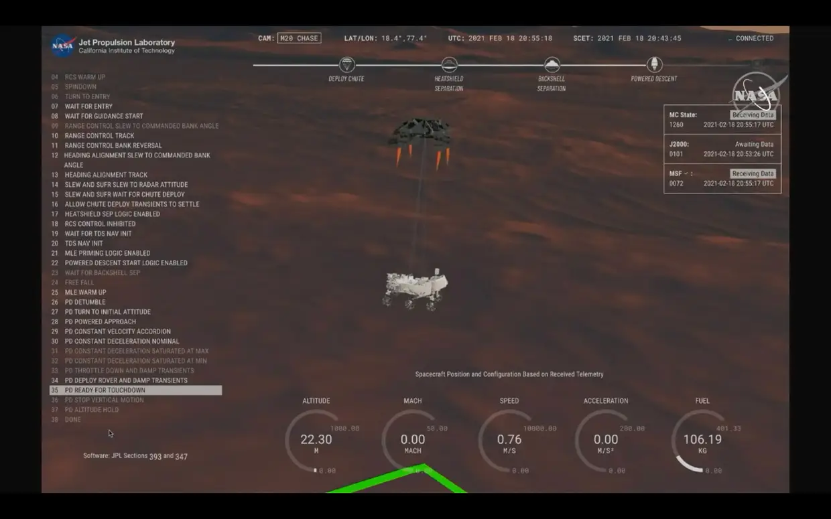Select step 25 MLE WARM UP
Screen dimensions: 831x519
click(x=78, y=292)
